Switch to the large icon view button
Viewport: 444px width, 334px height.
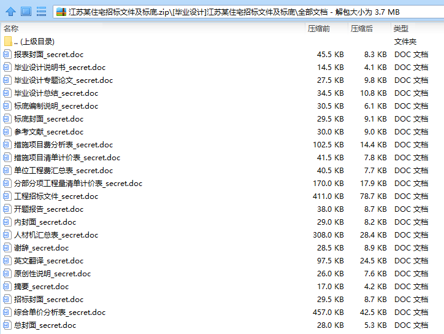tap(26, 12)
